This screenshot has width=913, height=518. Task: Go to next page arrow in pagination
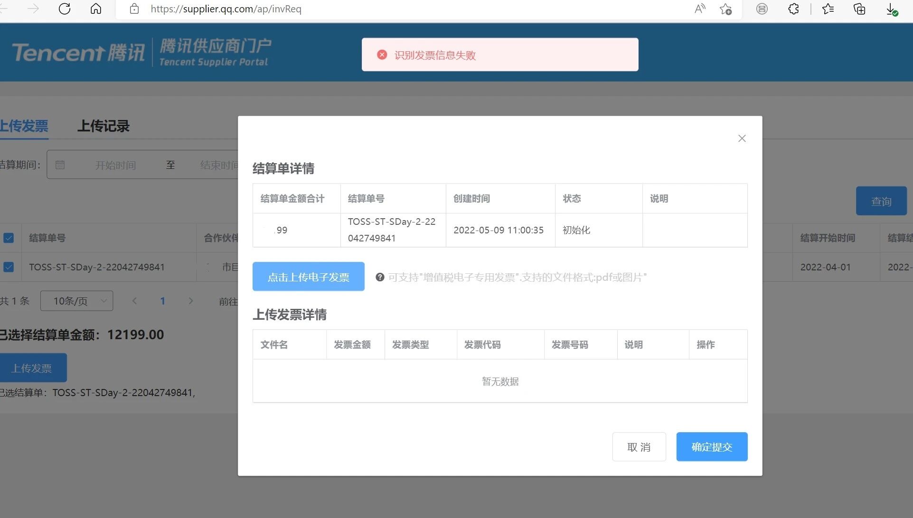[191, 301]
